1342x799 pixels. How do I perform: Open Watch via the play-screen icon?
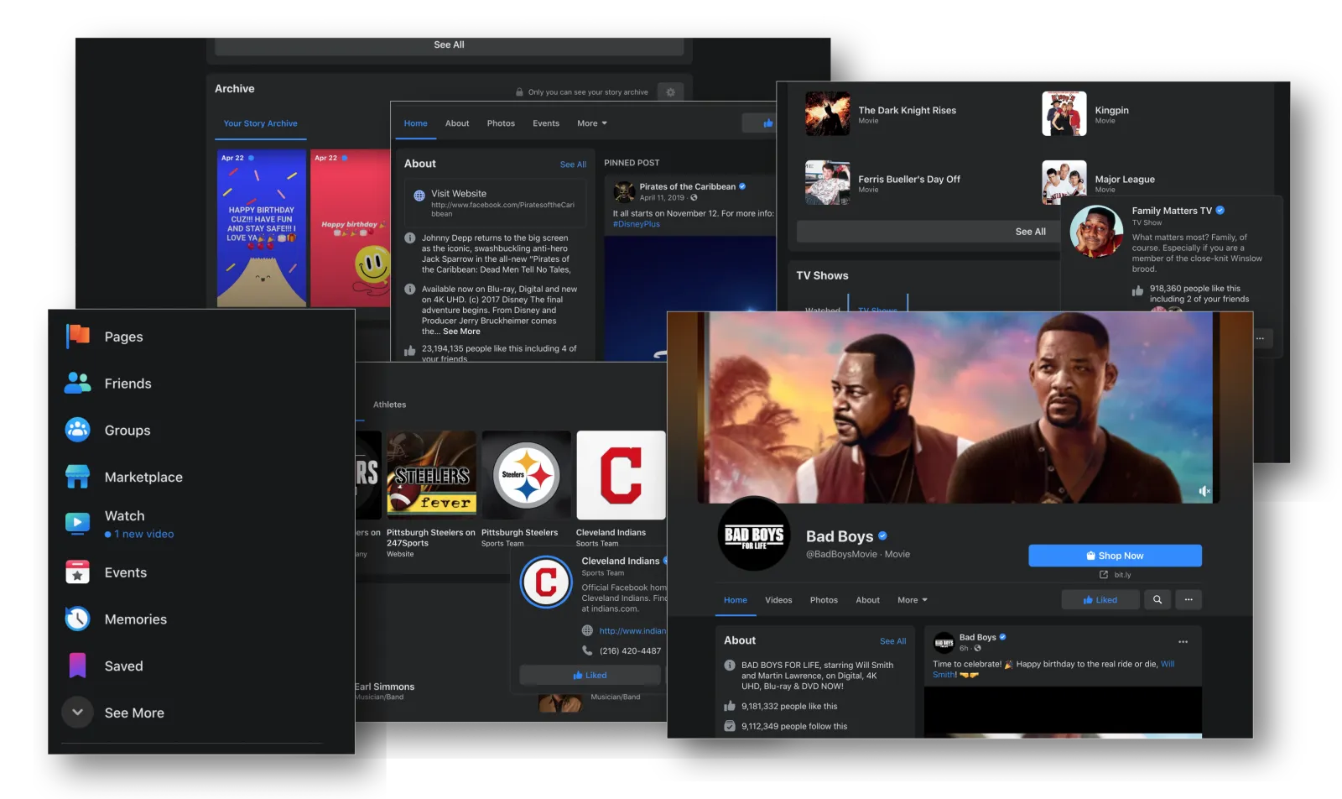coord(78,524)
